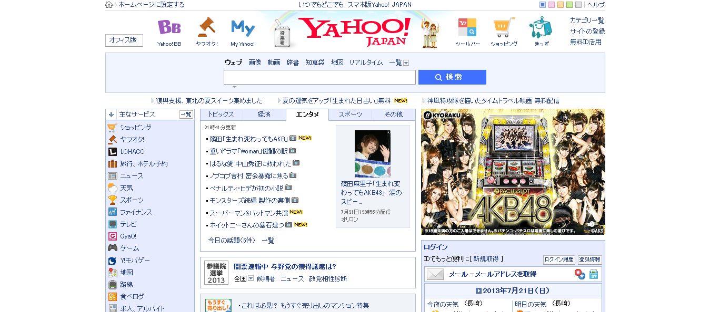The height and width of the screenshot is (312, 710).
Task: Select the pink theme color swatch
Action: click(x=552, y=5)
